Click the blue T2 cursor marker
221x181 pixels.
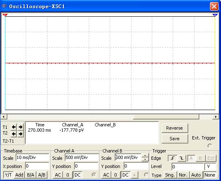point(215,15)
